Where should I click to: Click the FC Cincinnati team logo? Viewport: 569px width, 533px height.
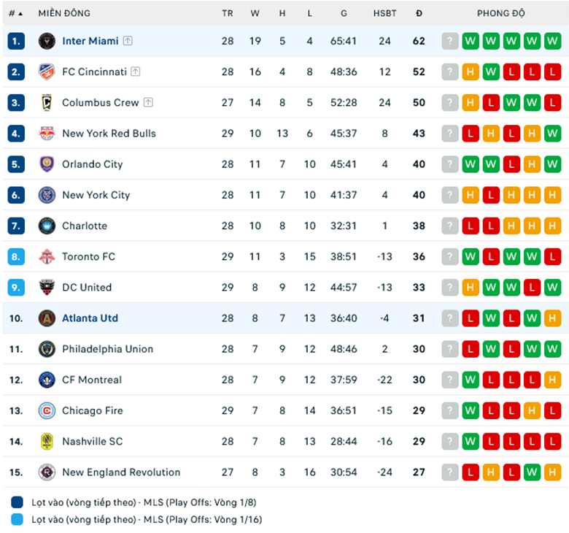(47, 72)
